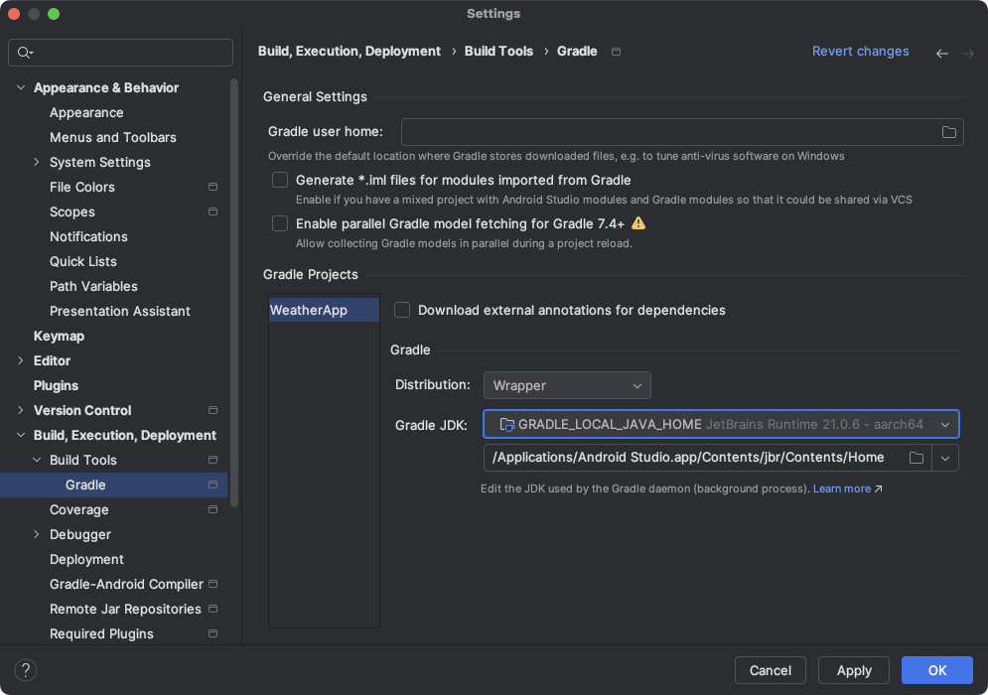The image size is (988, 695).
Task: Collapse the Appearance & Behavior section
Action: click(20, 87)
